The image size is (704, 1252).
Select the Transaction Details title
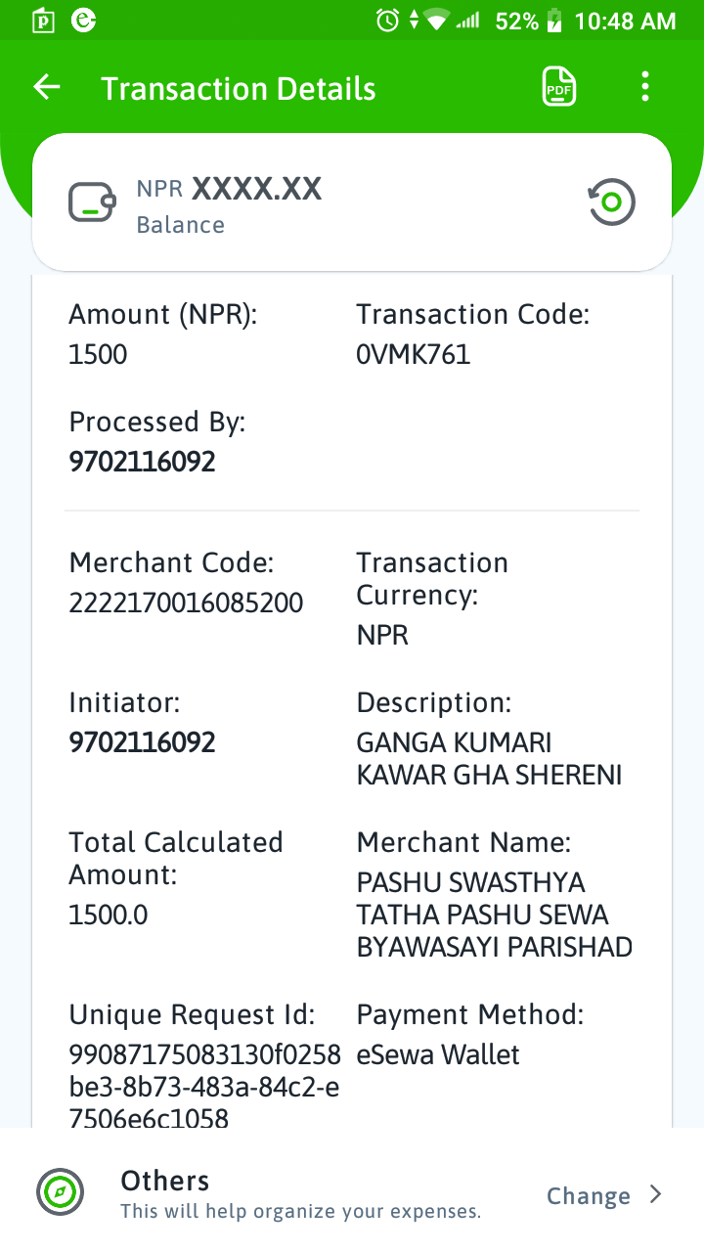click(239, 88)
